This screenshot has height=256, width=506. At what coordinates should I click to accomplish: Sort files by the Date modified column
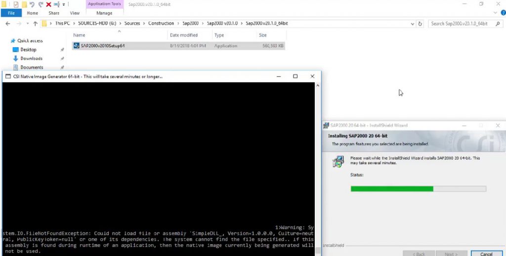click(x=184, y=35)
